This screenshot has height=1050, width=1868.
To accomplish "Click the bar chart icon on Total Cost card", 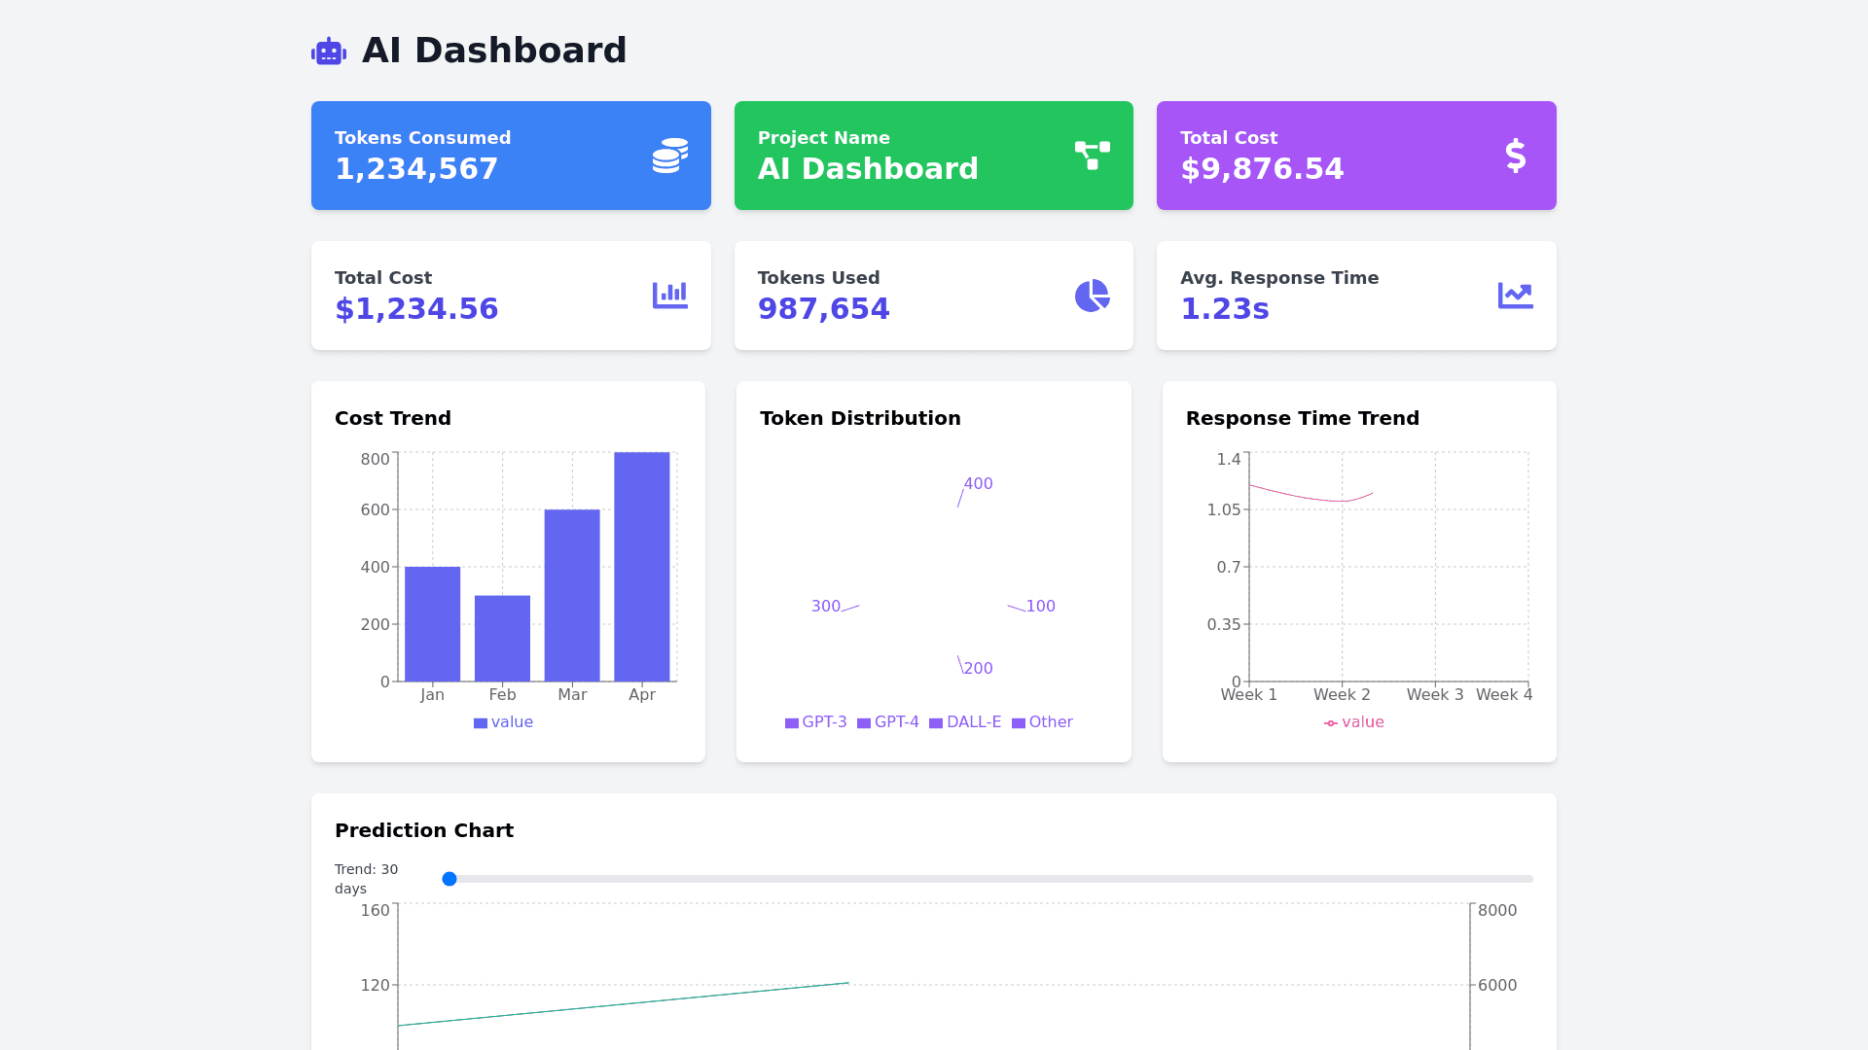I will point(670,296).
